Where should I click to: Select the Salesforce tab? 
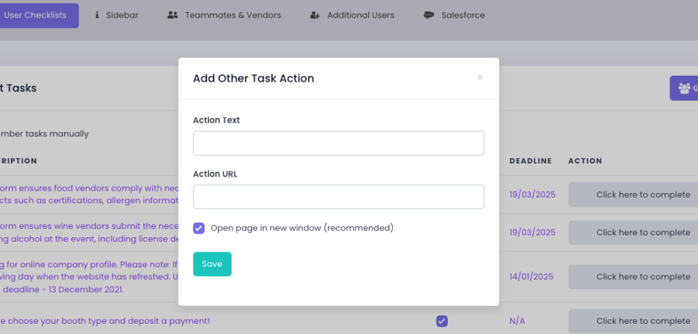point(463,15)
